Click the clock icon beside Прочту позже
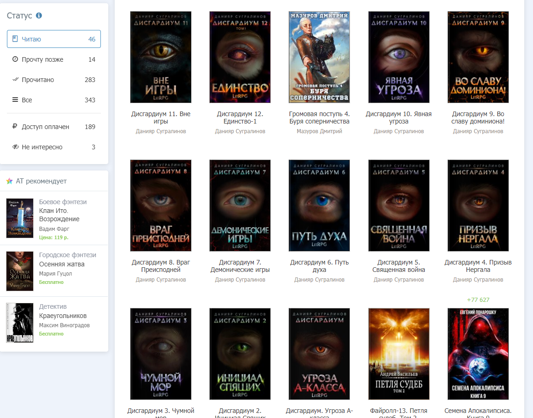533x418 pixels. (15, 59)
